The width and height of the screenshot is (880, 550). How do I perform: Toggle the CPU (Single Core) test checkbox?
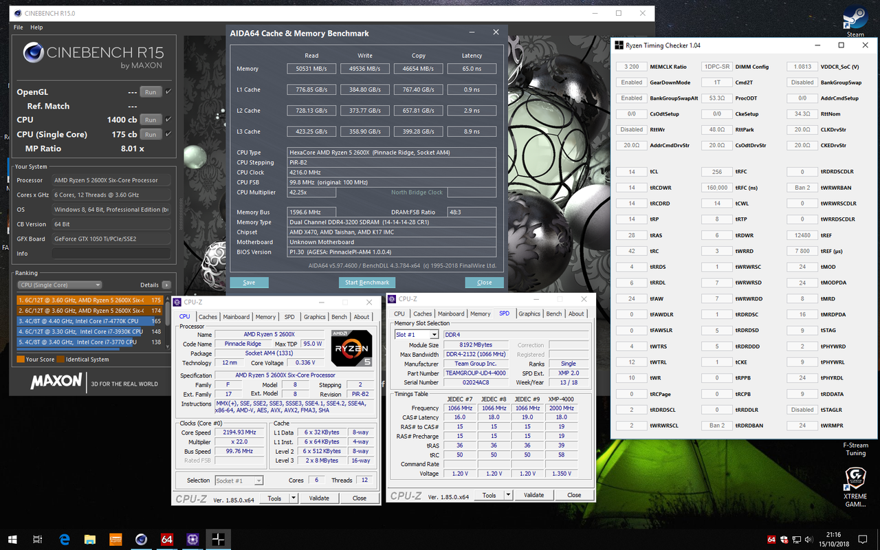pyautogui.click(x=168, y=134)
